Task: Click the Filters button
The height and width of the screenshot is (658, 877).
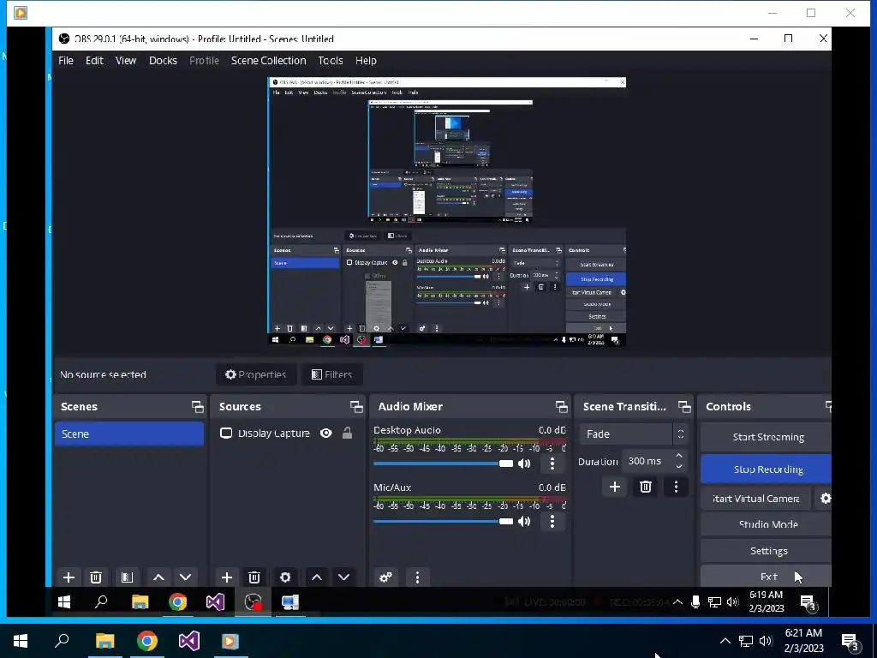Action: pos(332,374)
